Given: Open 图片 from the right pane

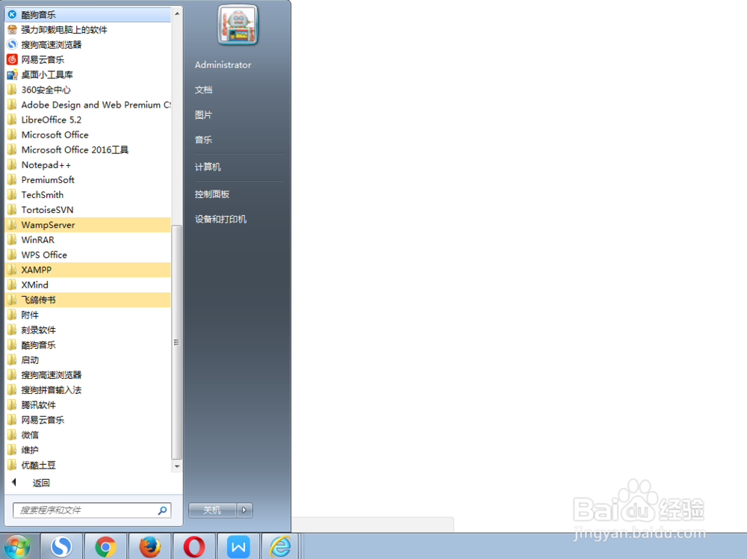Looking at the screenshot, I should [203, 115].
